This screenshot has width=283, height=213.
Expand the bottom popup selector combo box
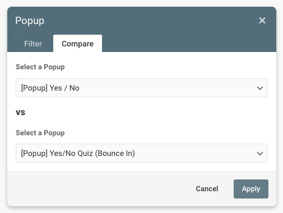click(142, 153)
